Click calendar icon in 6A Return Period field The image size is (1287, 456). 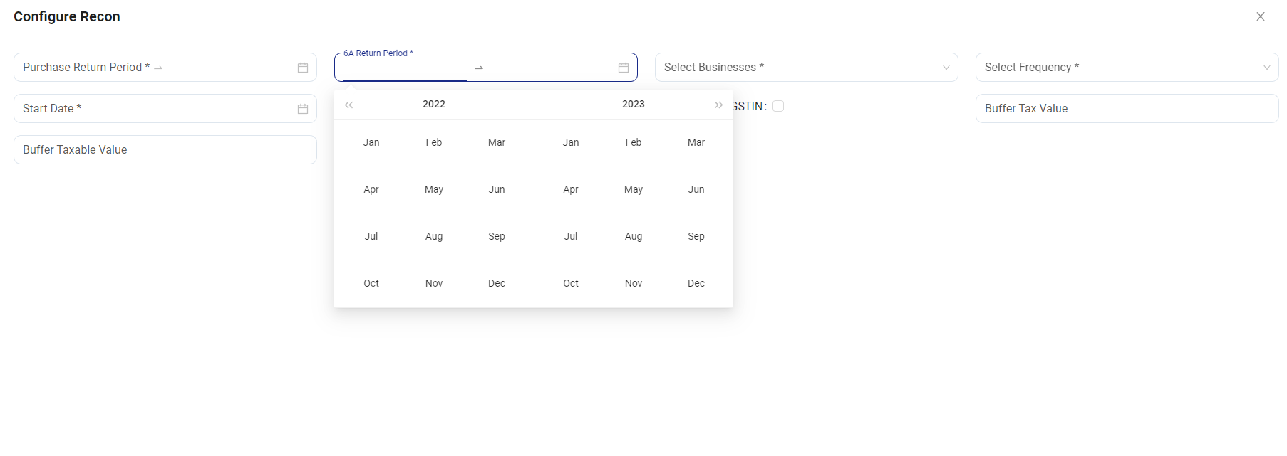624,68
